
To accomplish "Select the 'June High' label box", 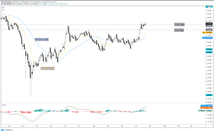I will (179, 25).
